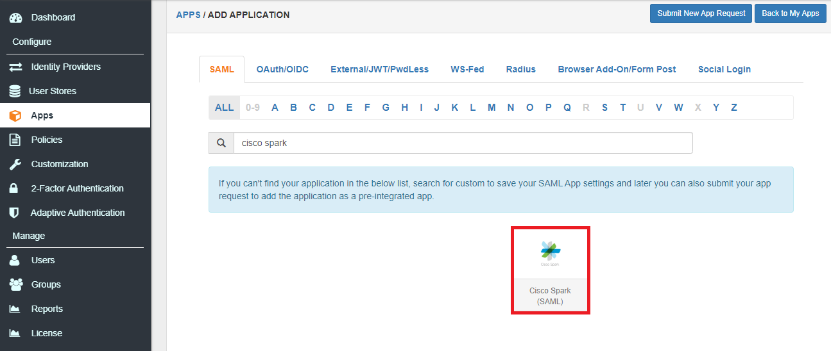Select the SAML tab
The height and width of the screenshot is (351, 831).
(222, 69)
